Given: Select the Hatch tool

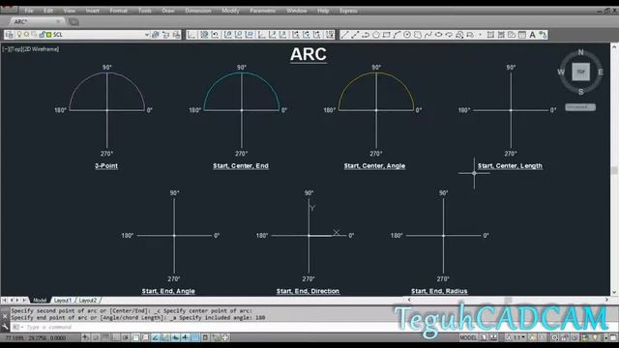Looking at the screenshot, I should click(x=490, y=35).
